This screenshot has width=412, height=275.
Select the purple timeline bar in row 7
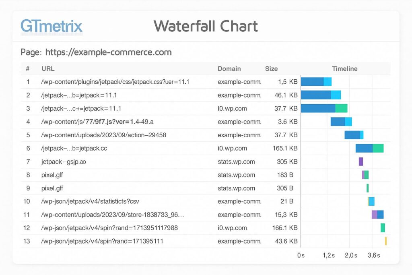click(x=361, y=161)
